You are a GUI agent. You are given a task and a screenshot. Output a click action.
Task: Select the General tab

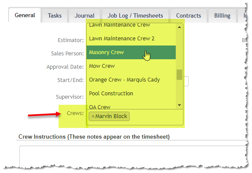(x=25, y=15)
